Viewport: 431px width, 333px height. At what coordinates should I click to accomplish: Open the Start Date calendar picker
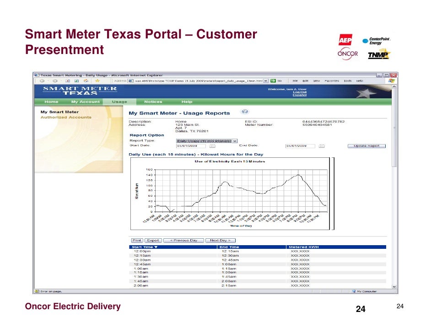pos(212,146)
